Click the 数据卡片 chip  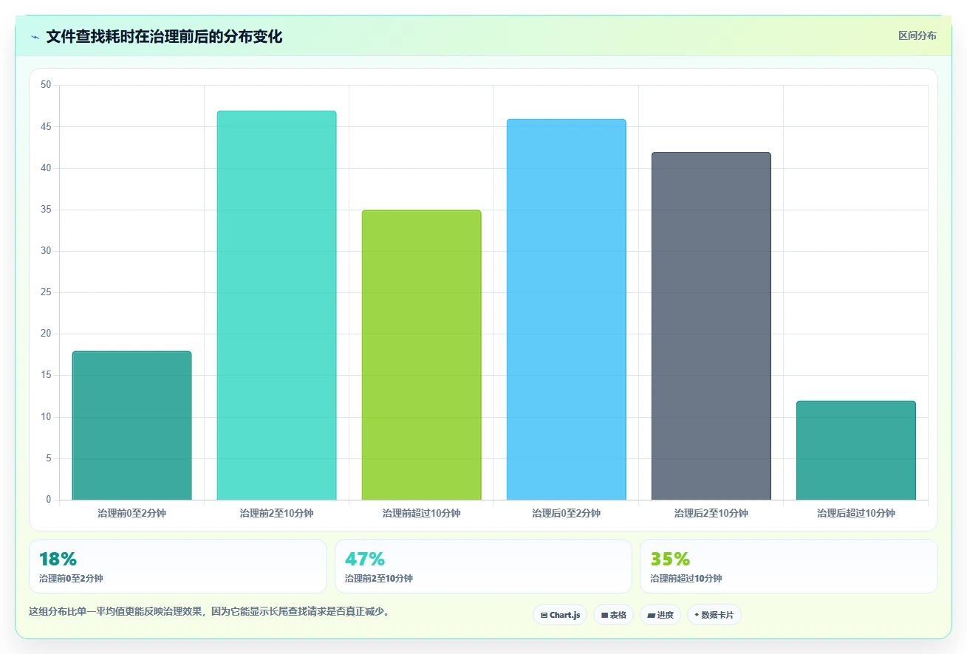pyautogui.click(x=714, y=615)
